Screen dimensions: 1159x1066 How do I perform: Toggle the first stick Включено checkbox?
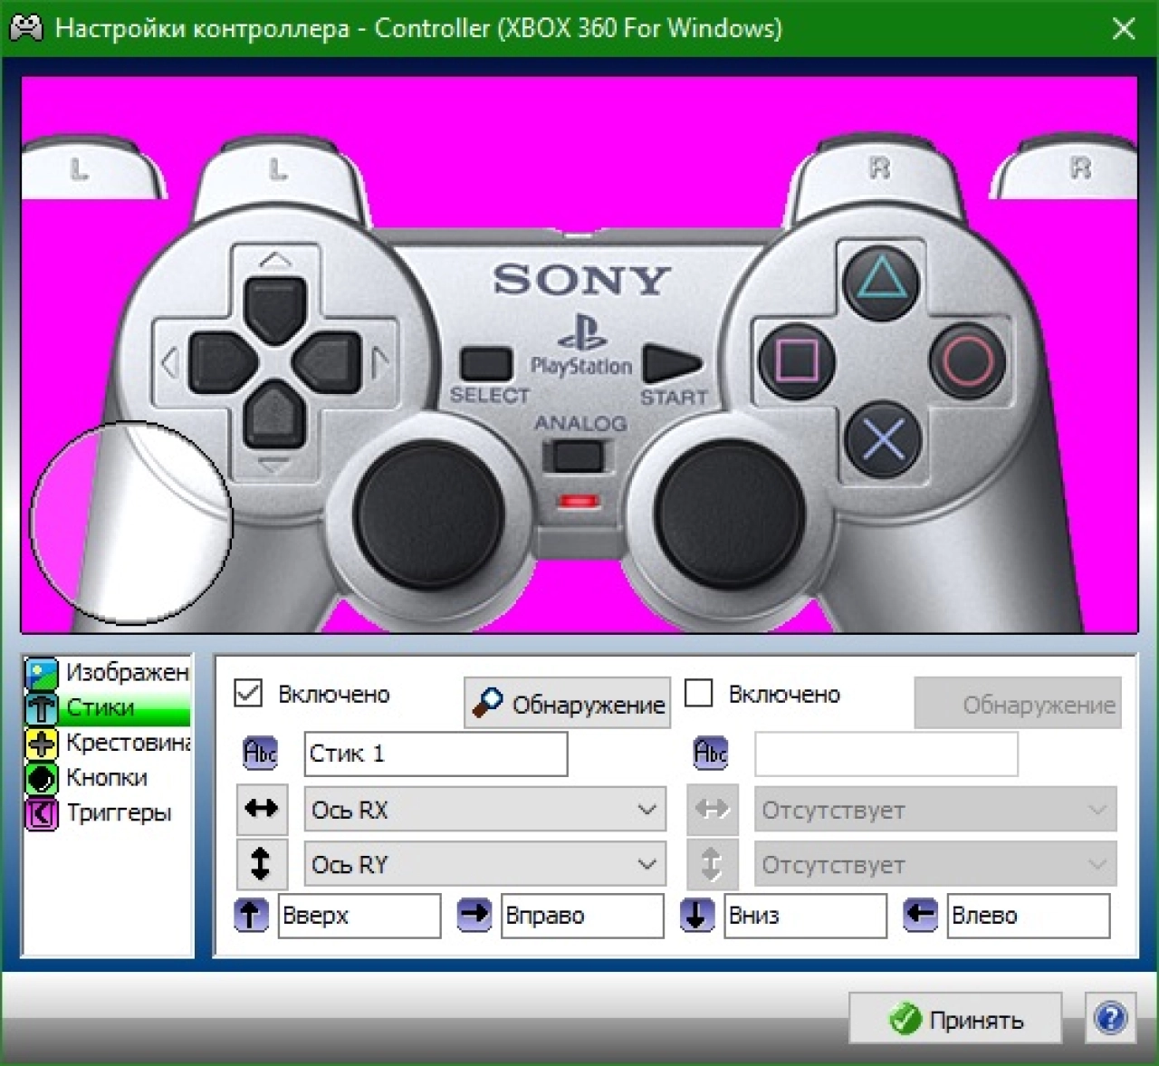pos(248,693)
